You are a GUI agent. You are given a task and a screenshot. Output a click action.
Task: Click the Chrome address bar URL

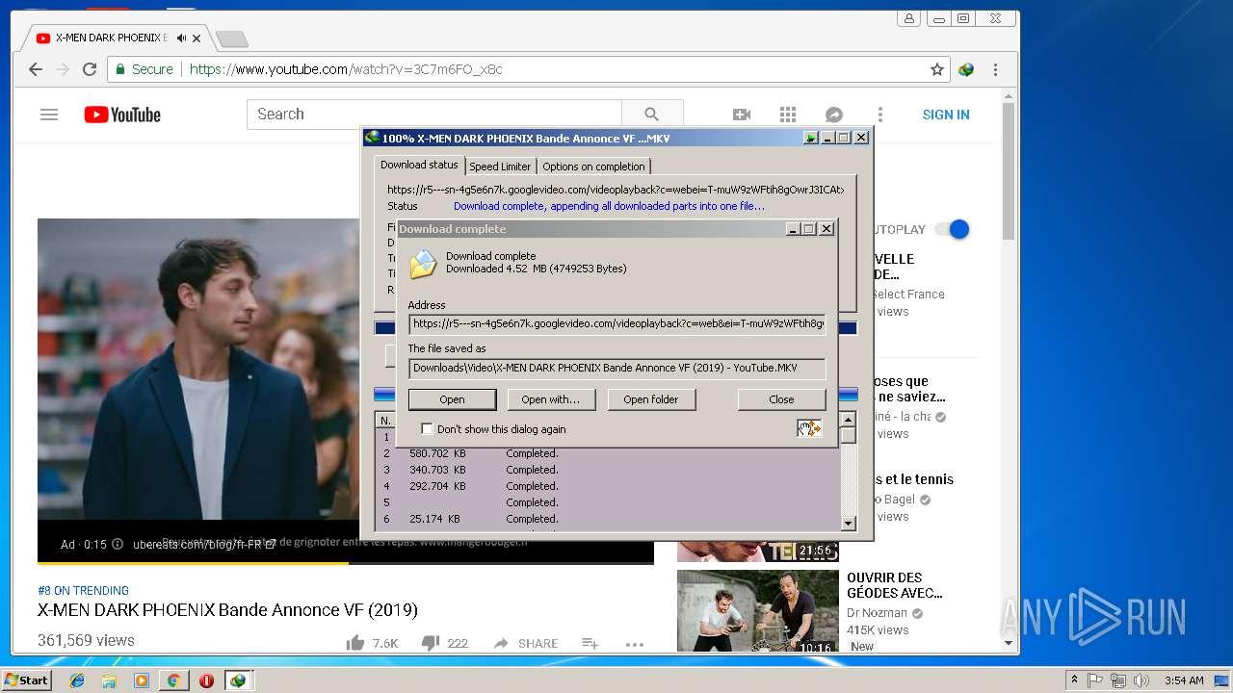coord(346,69)
